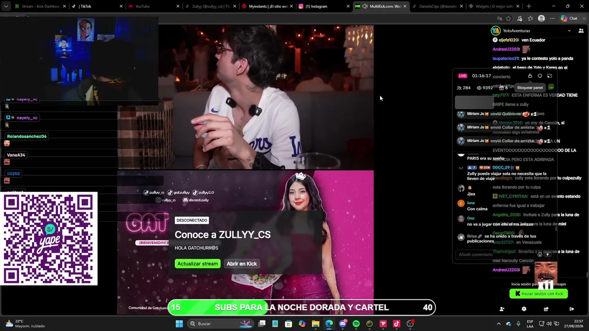
Task: Open chat settings gear below chat
Action: tap(524, 309)
